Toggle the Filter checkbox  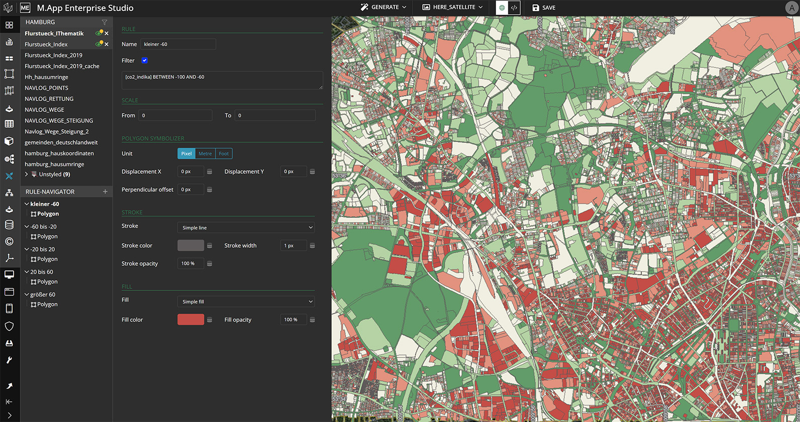tap(144, 60)
